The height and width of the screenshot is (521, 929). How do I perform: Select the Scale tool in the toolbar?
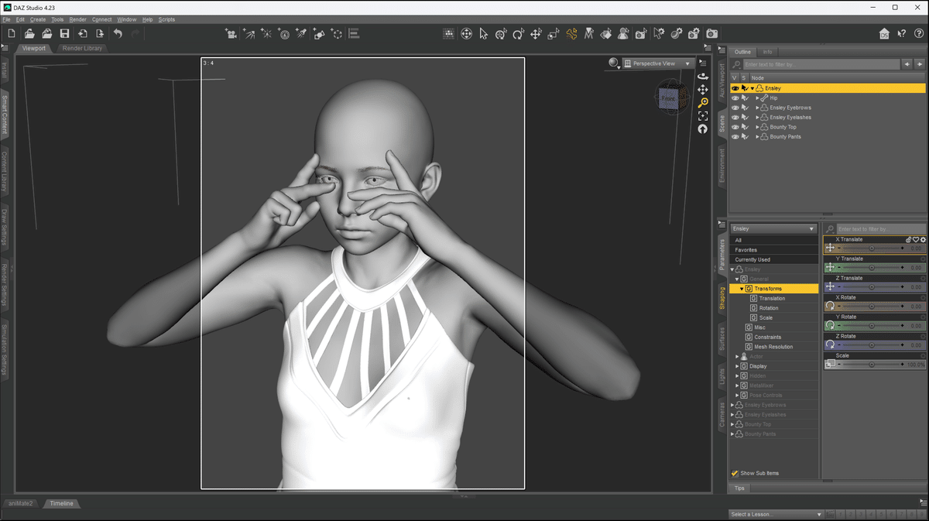[554, 33]
